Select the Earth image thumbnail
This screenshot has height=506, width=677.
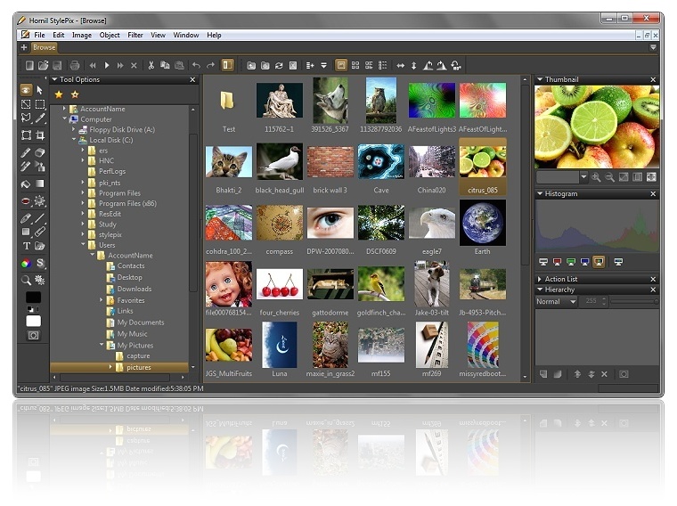coord(482,226)
